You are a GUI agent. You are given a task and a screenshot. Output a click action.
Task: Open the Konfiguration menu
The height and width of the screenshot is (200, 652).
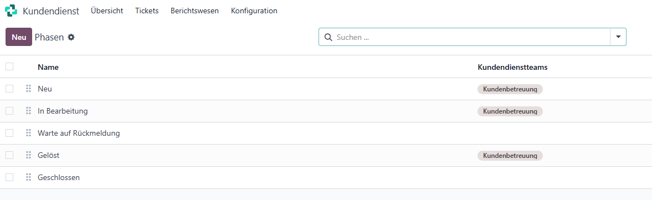point(254,11)
